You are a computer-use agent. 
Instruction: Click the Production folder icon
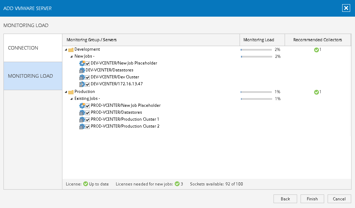pos(71,92)
